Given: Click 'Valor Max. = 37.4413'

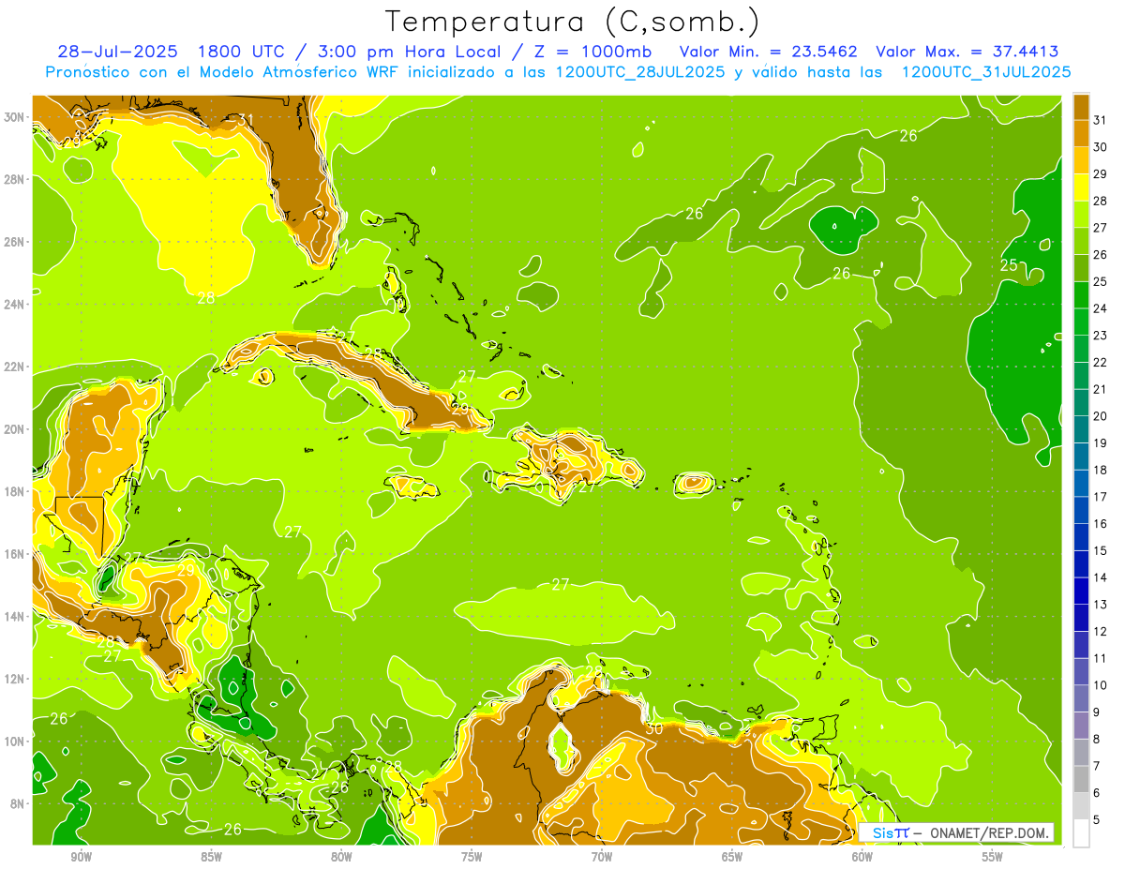Looking at the screenshot, I should tap(967, 52).
